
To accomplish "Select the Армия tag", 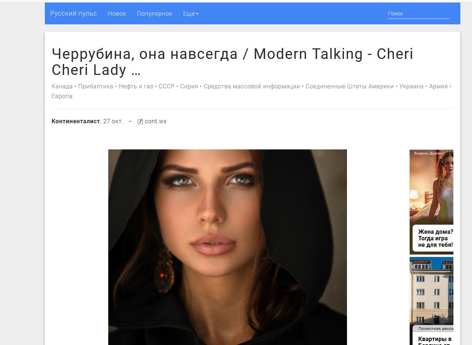I will click(x=438, y=86).
